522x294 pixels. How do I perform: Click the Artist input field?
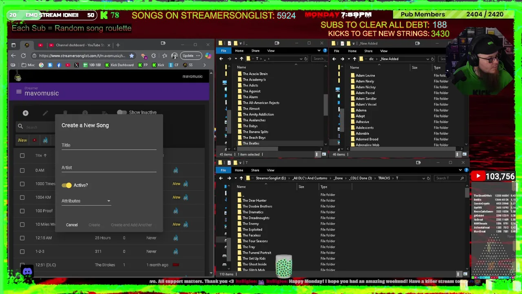point(109,167)
